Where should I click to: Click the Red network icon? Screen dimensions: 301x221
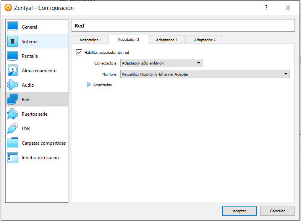tap(13, 99)
